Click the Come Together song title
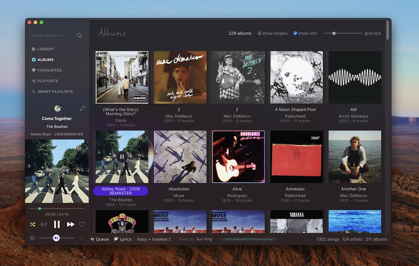 (x=57, y=119)
